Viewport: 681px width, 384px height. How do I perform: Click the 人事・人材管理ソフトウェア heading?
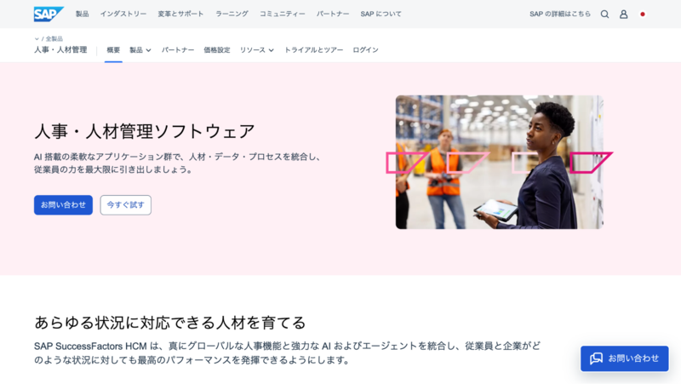pyautogui.click(x=145, y=131)
